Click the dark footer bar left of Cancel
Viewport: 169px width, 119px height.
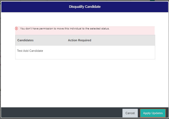[x=61, y=113]
